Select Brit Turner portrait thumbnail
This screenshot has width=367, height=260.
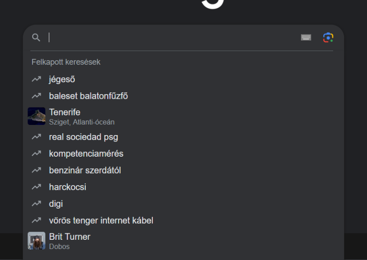click(37, 241)
